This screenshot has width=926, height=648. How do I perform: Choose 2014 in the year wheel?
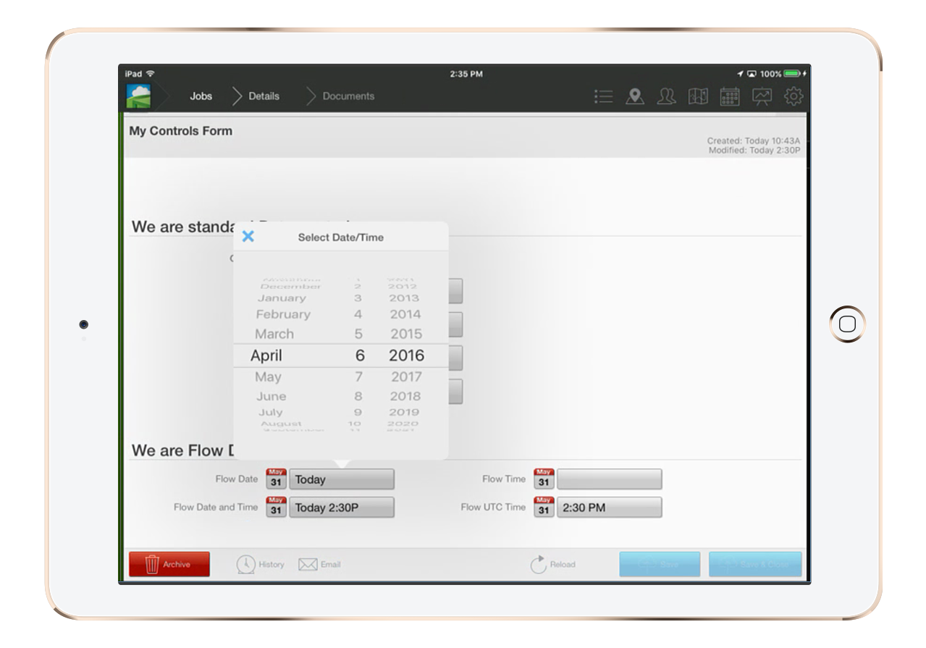pos(405,314)
